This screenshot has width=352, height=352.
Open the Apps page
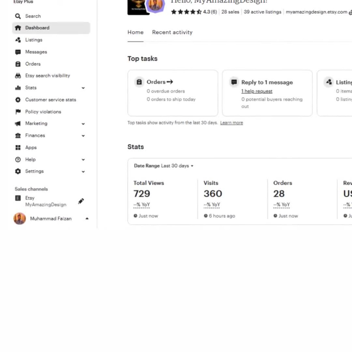tap(51, 147)
